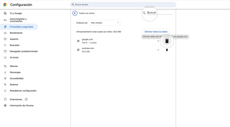Click the download icon for Descargas
230x127 pixels.
click(5, 72)
